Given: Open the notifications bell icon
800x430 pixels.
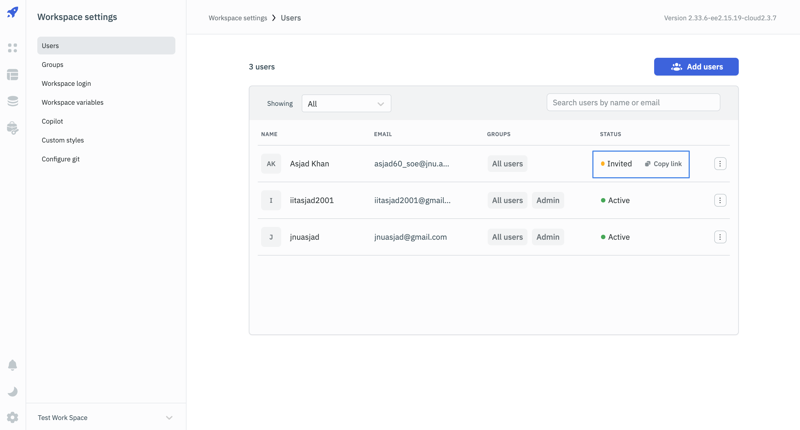Looking at the screenshot, I should point(13,365).
